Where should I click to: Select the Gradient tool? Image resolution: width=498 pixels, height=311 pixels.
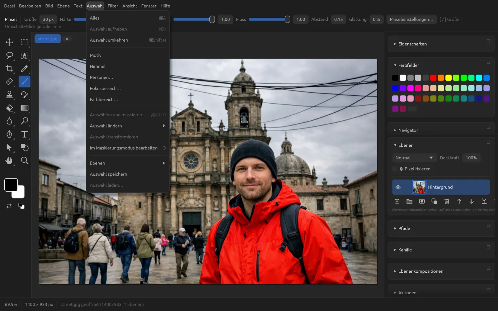click(x=24, y=108)
